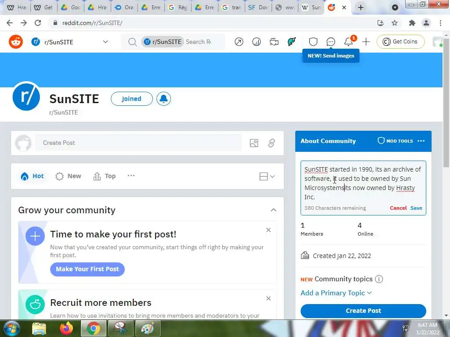This screenshot has height=337, width=450.
Task: Open more sort options ellipsis
Action: coord(131,176)
